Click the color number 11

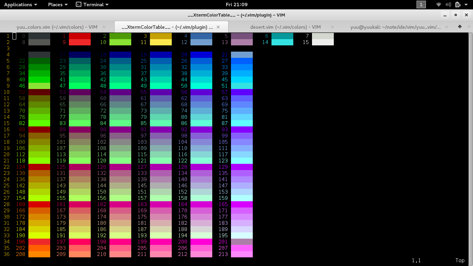tap(144, 42)
